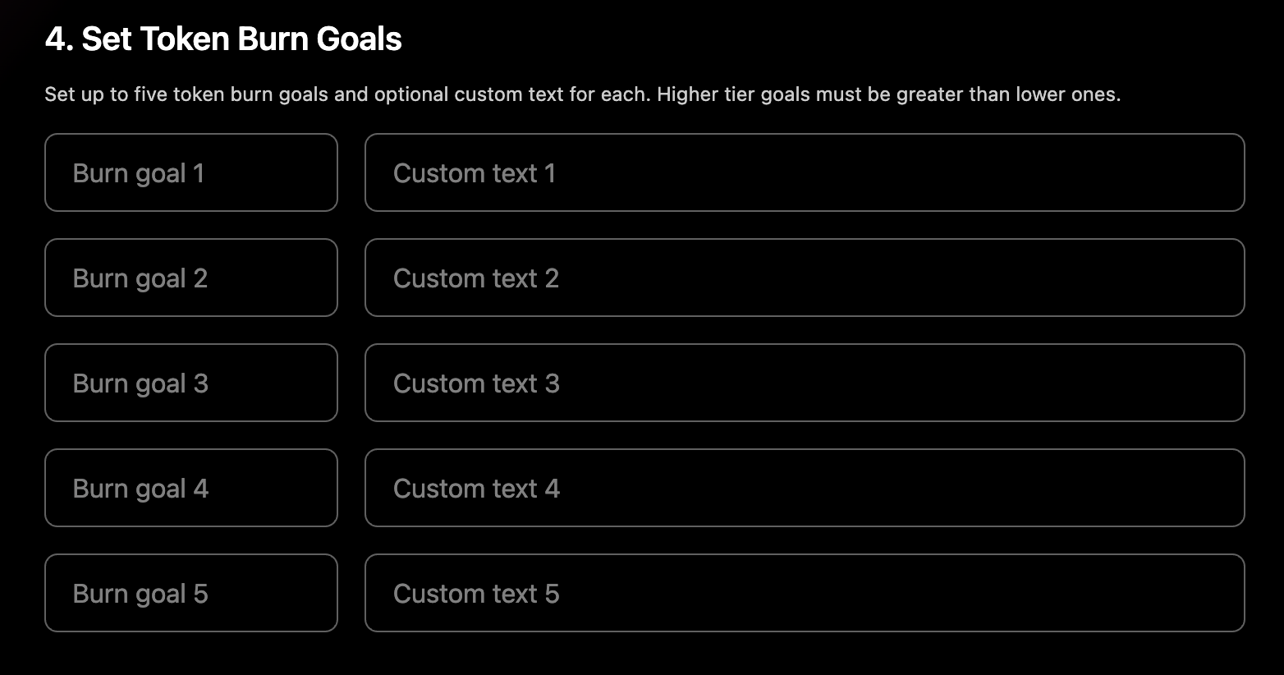
Task: Place cursor in the third goal's custom text
Action: click(x=804, y=383)
